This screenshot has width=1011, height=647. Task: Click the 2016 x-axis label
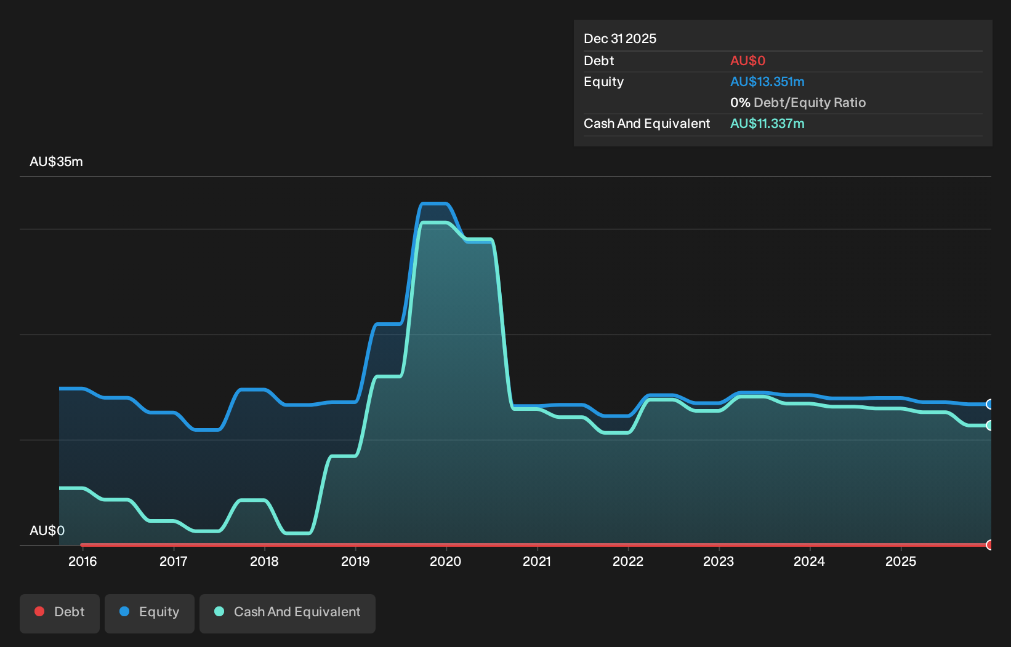(83, 562)
